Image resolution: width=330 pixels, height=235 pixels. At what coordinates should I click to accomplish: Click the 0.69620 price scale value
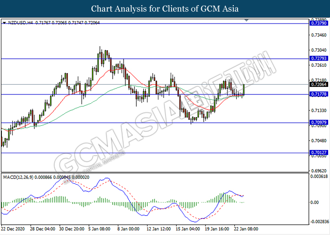(319, 171)
